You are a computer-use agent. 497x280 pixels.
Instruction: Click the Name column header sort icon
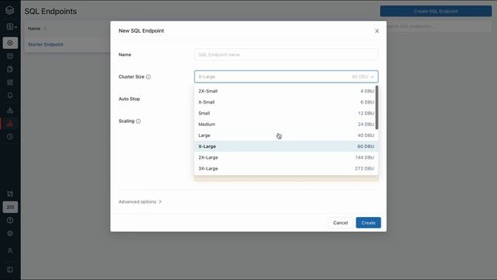45,29
